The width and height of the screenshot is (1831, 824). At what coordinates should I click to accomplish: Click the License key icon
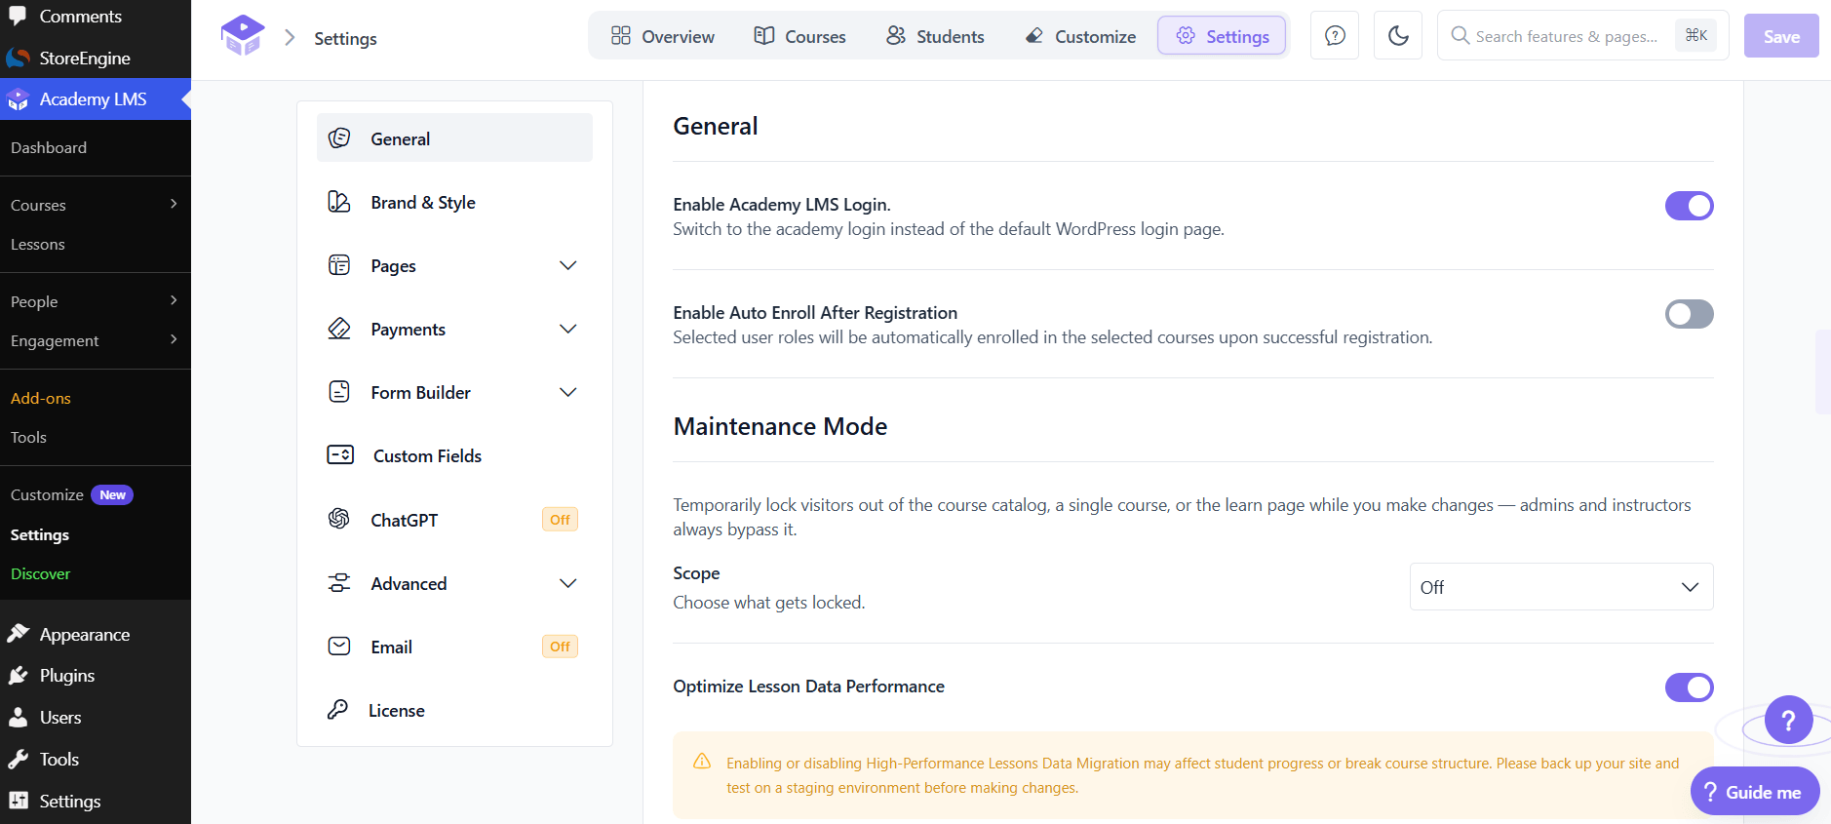click(x=337, y=710)
